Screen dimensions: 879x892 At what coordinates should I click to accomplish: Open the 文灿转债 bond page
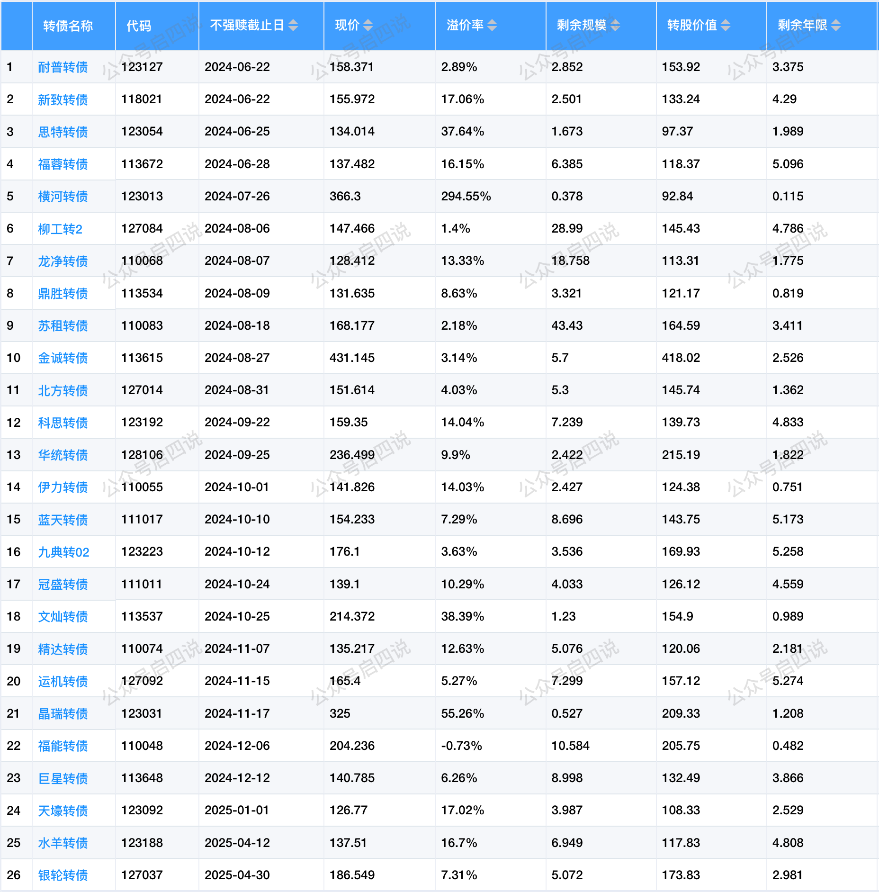pos(63,617)
